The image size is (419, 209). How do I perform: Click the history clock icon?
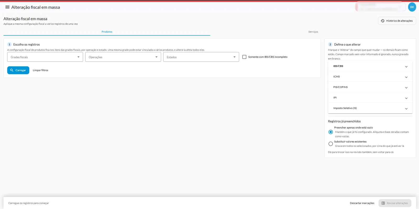click(x=383, y=21)
